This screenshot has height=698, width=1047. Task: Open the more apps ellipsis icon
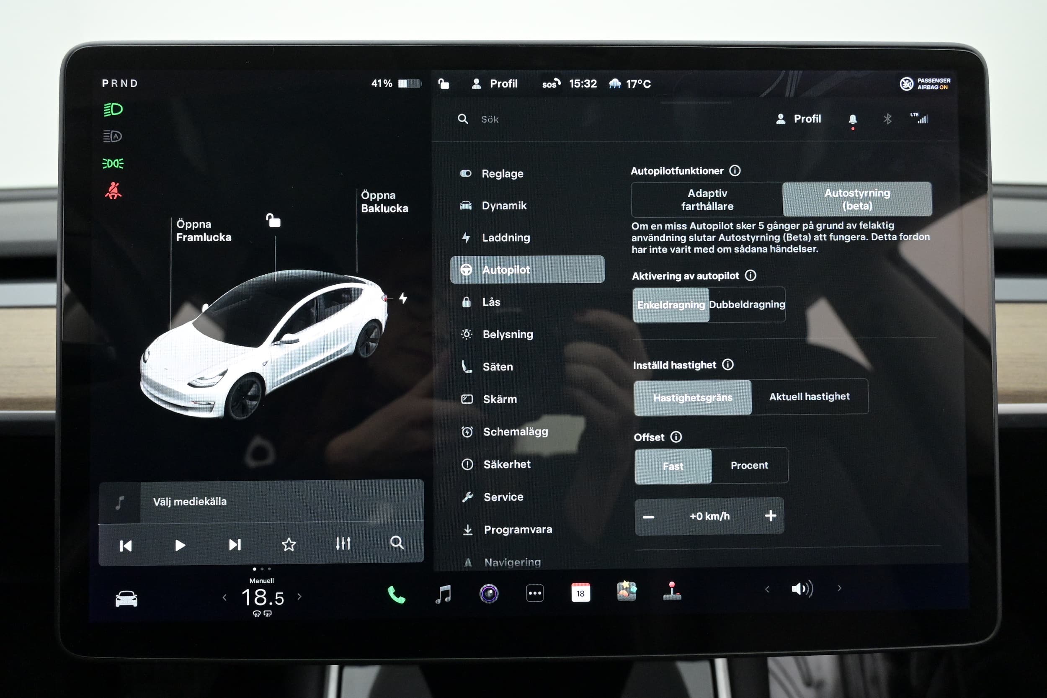[x=535, y=593]
